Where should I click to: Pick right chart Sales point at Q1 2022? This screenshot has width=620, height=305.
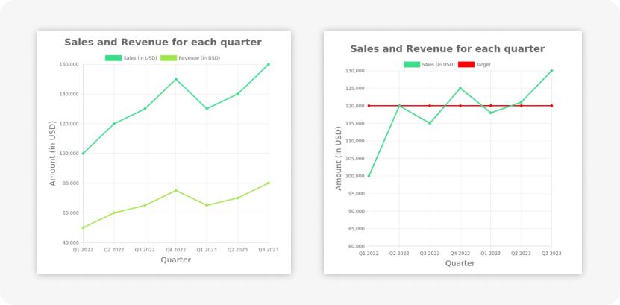(x=369, y=176)
